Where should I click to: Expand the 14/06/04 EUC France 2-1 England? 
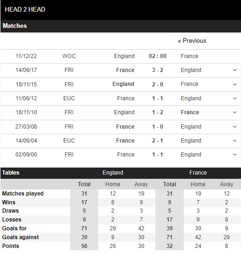[x=234, y=140]
